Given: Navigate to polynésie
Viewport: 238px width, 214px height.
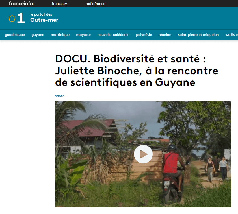Looking at the screenshot, I should click(144, 35).
